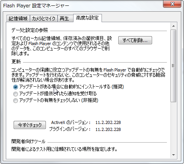The width and height of the screenshot is (184, 164).
Task: Click the プラグインのバージョン label
Action: pyautogui.click(x=70, y=129)
